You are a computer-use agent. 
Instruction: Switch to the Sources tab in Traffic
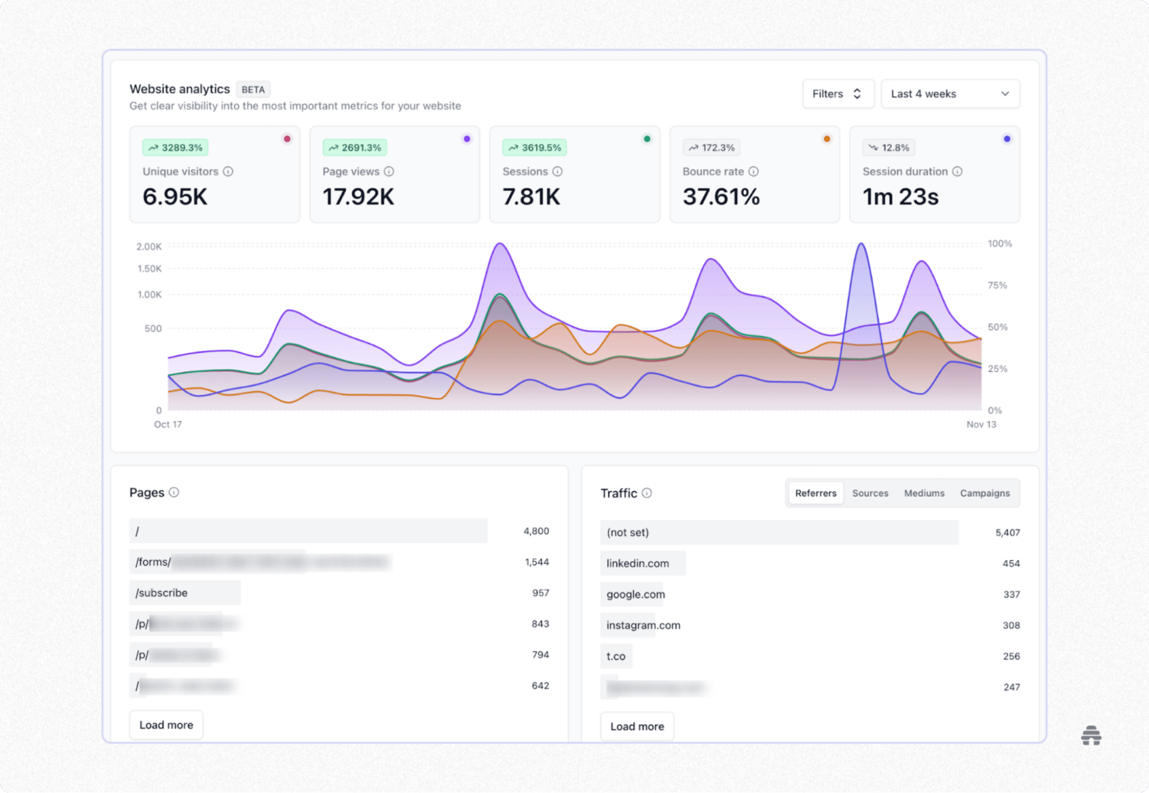pyautogui.click(x=870, y=493)
